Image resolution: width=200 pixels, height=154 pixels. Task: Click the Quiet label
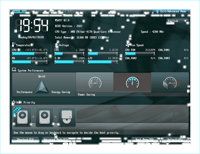click(42, 76)
